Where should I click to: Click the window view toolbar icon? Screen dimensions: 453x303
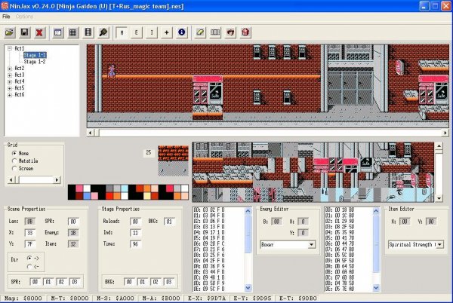(x=58, y=32)
